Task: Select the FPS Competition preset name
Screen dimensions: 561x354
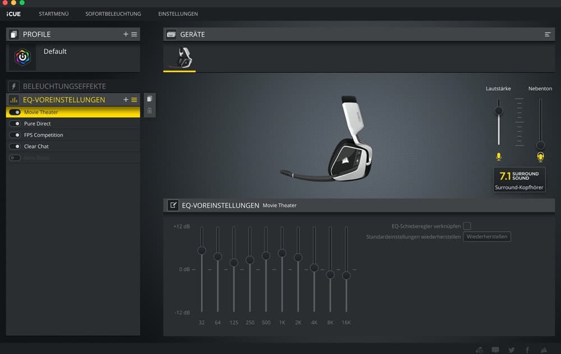Action: click(43, 135)
